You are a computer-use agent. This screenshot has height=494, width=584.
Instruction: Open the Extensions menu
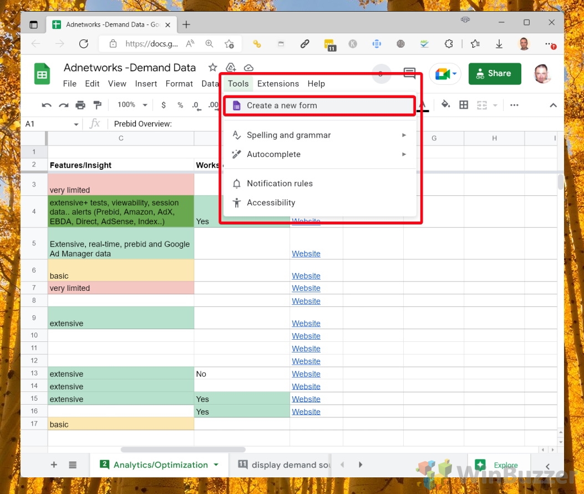[x=278, y=84]
